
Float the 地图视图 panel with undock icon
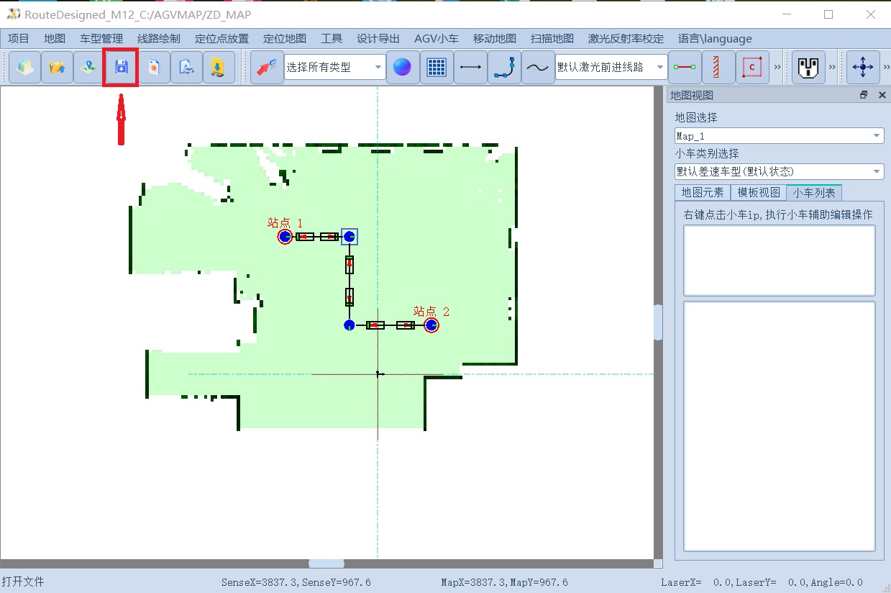coord(864,95)
